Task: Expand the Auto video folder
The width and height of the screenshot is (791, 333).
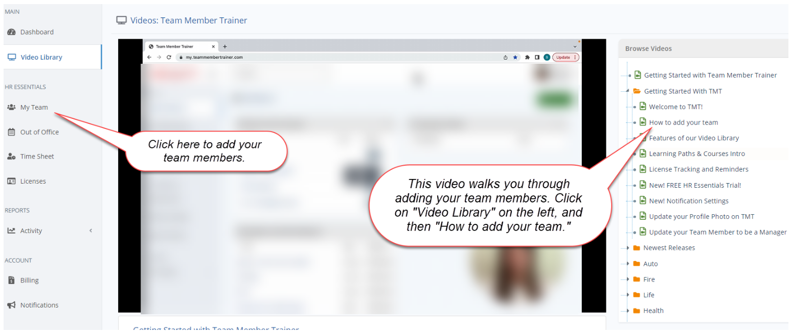Action: click(628, 264)
